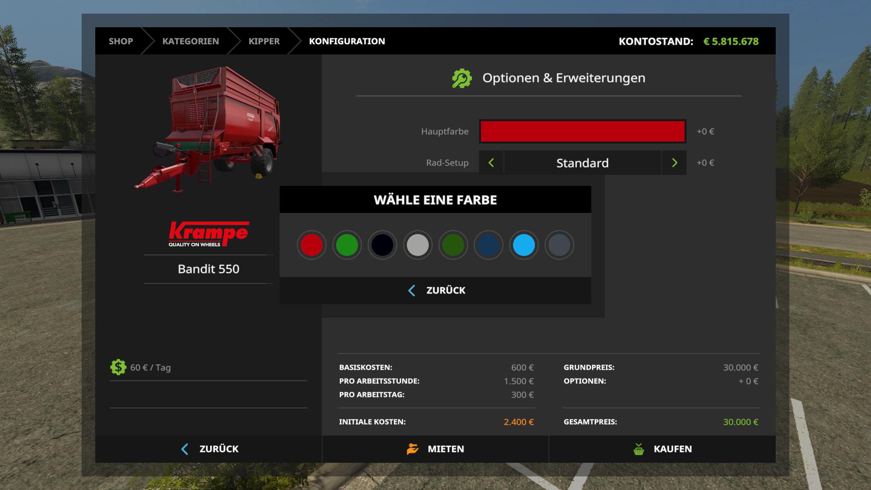Click the green Kaufen shopping basket icon
The image size is (871, 490).
pyautogui.click(x=638, y=449)
